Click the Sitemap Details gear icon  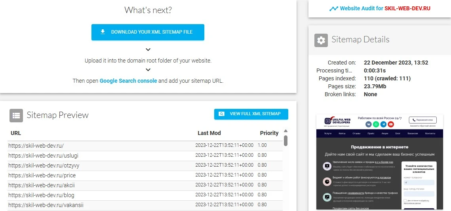[x=321, y=40]
